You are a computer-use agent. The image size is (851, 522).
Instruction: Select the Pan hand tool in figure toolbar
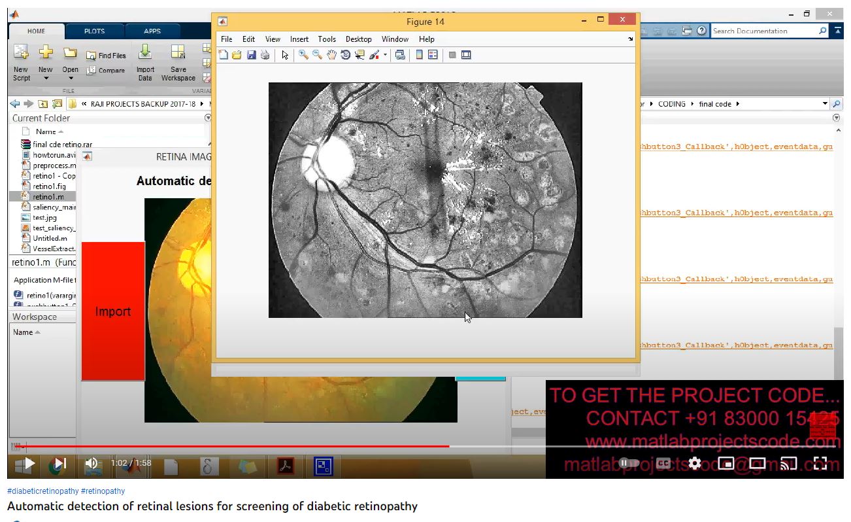click(x=331, y=55)
